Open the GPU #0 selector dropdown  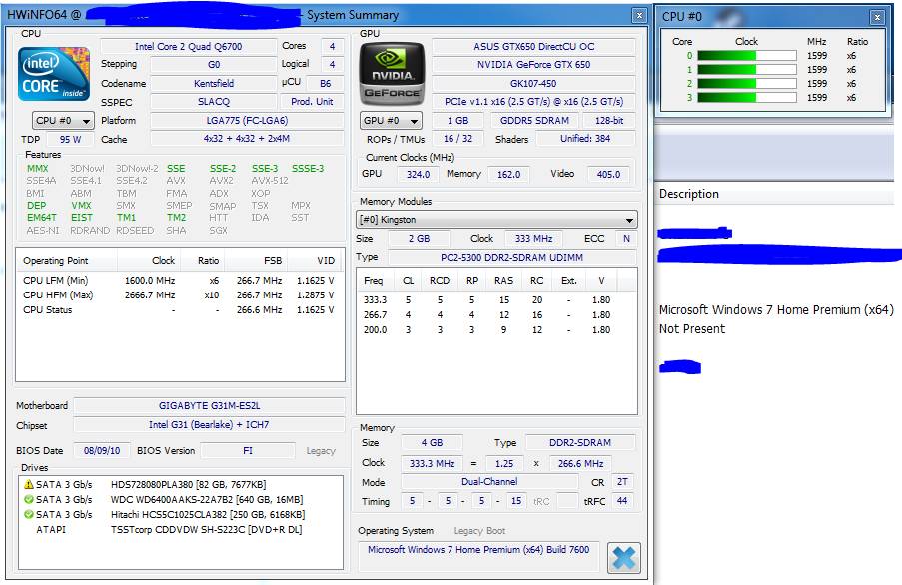point(391,121)
